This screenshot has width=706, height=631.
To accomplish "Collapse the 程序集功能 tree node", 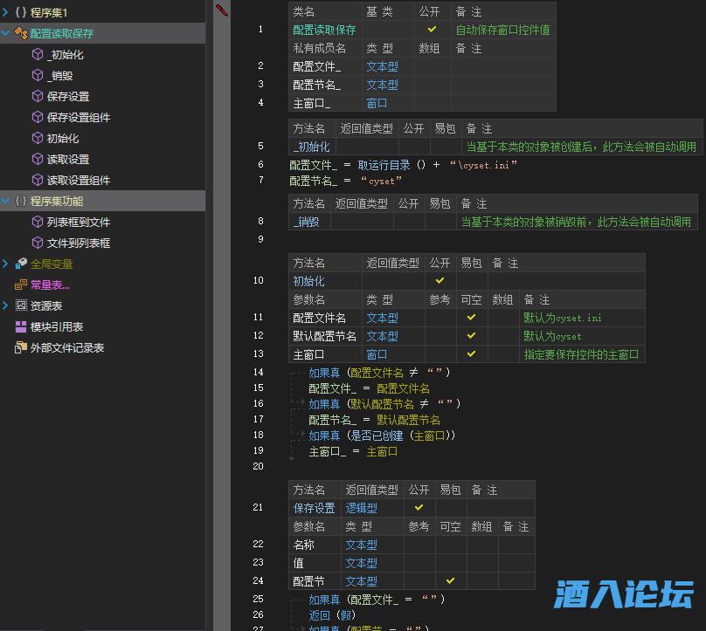I will (6, 202).
